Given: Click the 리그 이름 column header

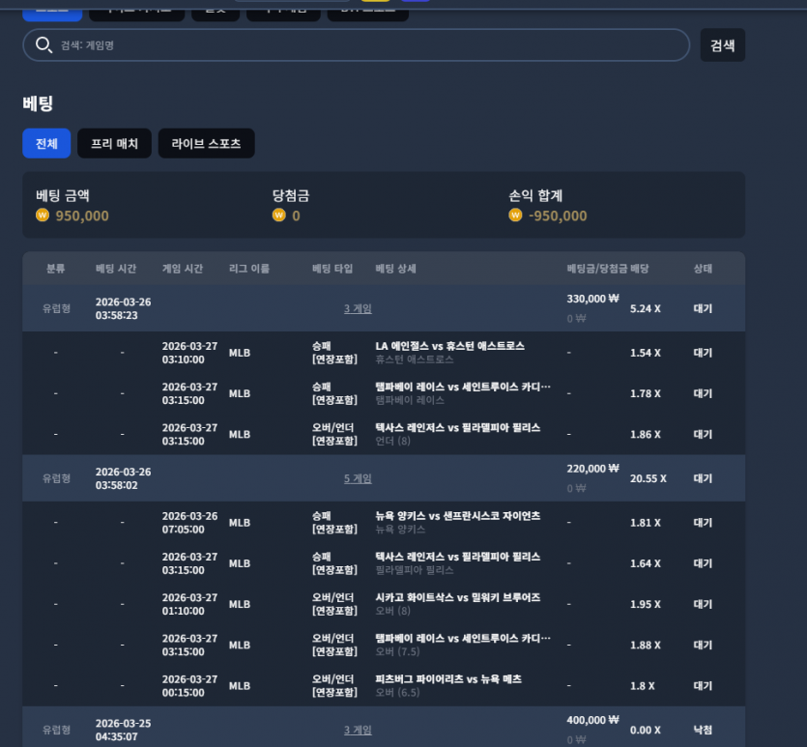Looking at the screenshot, I should (249, 269).
